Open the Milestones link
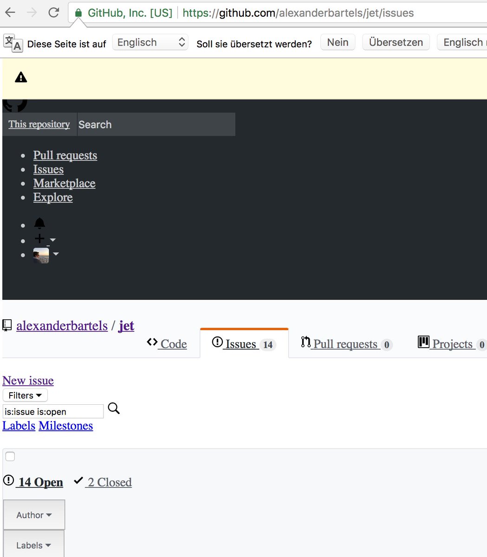The height and width of the screenshot is (557, 487). tap(66, 426)
